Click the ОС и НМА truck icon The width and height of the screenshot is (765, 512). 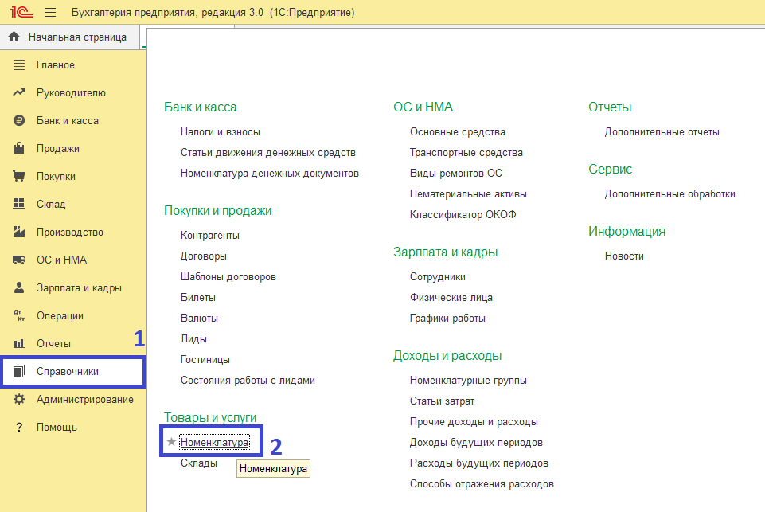coord(20,260)
